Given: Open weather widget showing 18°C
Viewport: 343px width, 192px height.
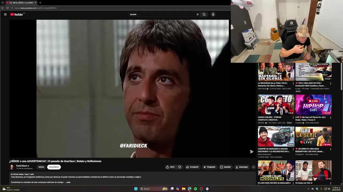Looking at the screenshot, I should click(x=11, y=189).
